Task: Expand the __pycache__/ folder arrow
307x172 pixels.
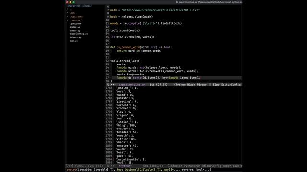Action: (x=67, y=20)
